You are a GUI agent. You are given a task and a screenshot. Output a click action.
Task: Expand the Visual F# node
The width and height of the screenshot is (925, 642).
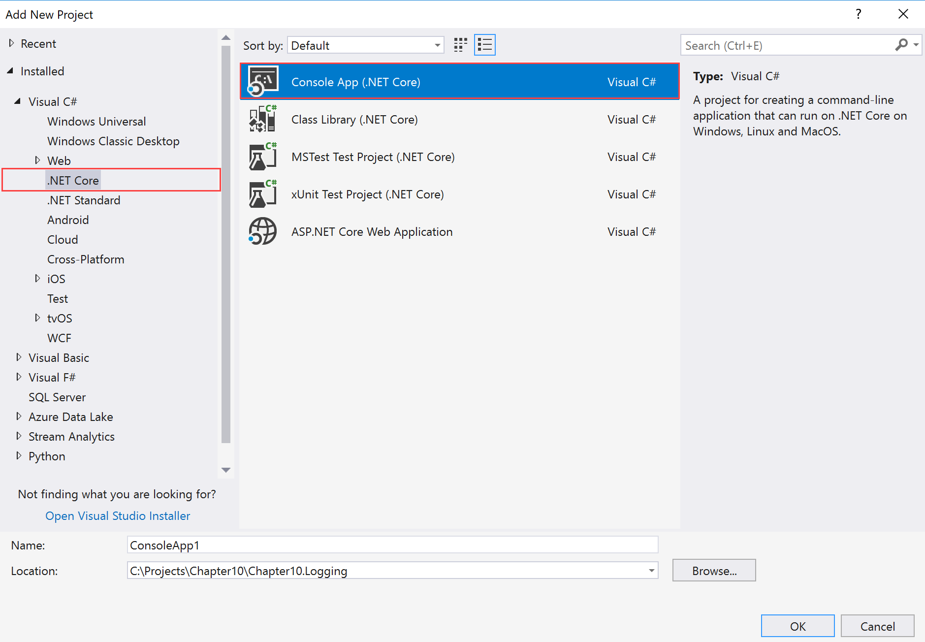pos(19,377)
